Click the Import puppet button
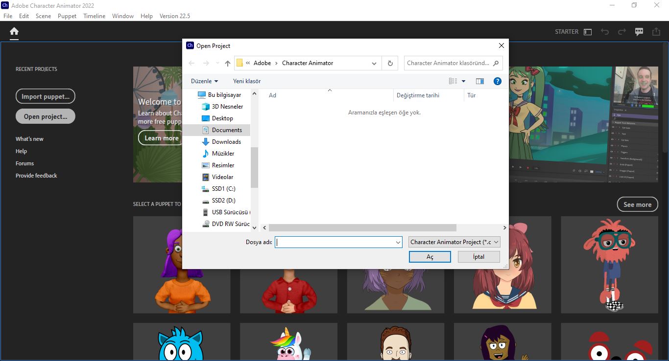This screenshot has width=669, height=361. pos(46,96)
